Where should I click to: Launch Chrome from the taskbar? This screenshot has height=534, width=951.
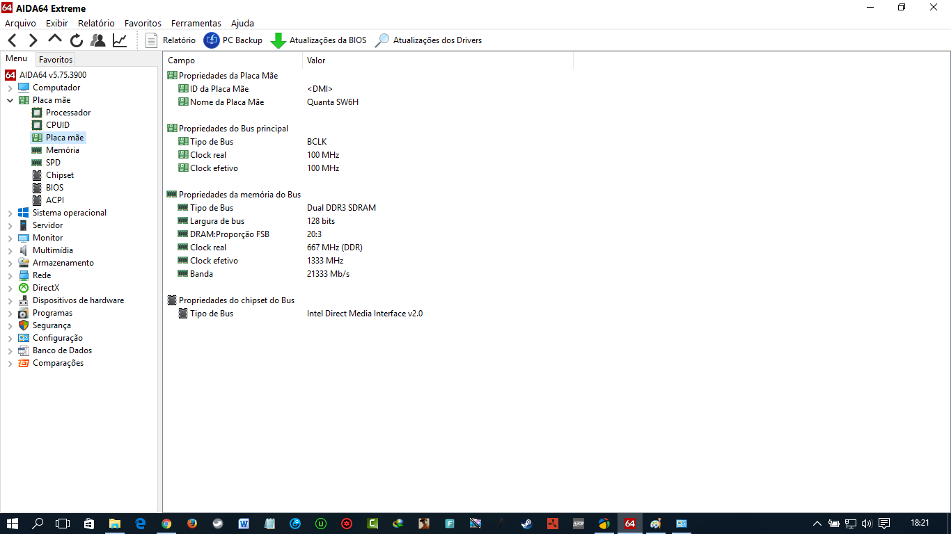(x=166, y=524)
